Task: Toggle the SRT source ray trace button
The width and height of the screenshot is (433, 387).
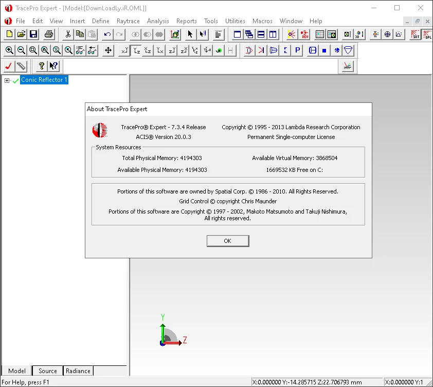Action: [416, 34]
